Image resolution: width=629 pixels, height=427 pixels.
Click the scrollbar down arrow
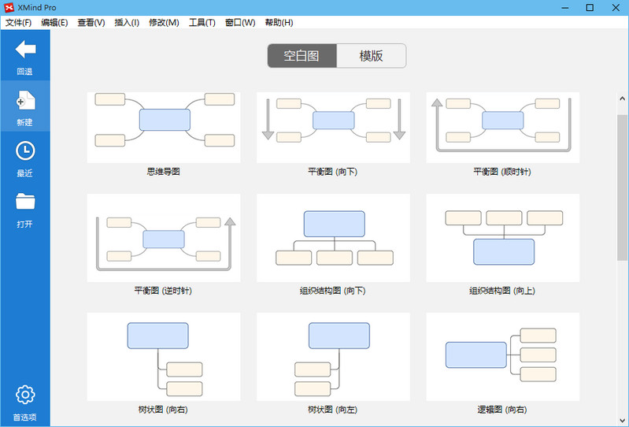622,421
